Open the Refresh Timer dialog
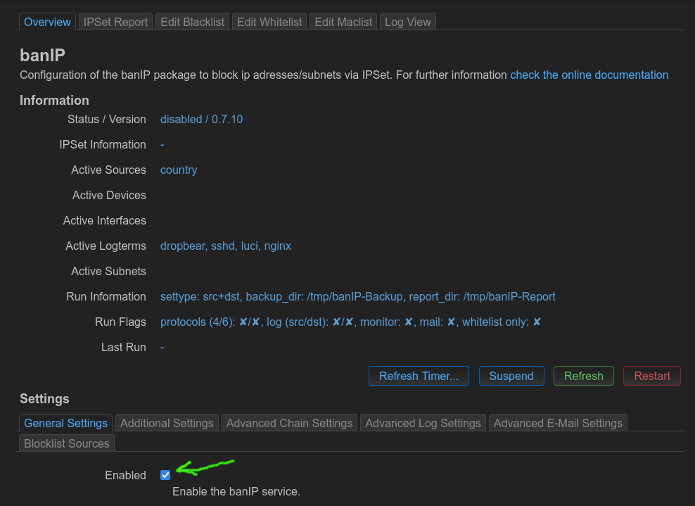 click(419, 375)
